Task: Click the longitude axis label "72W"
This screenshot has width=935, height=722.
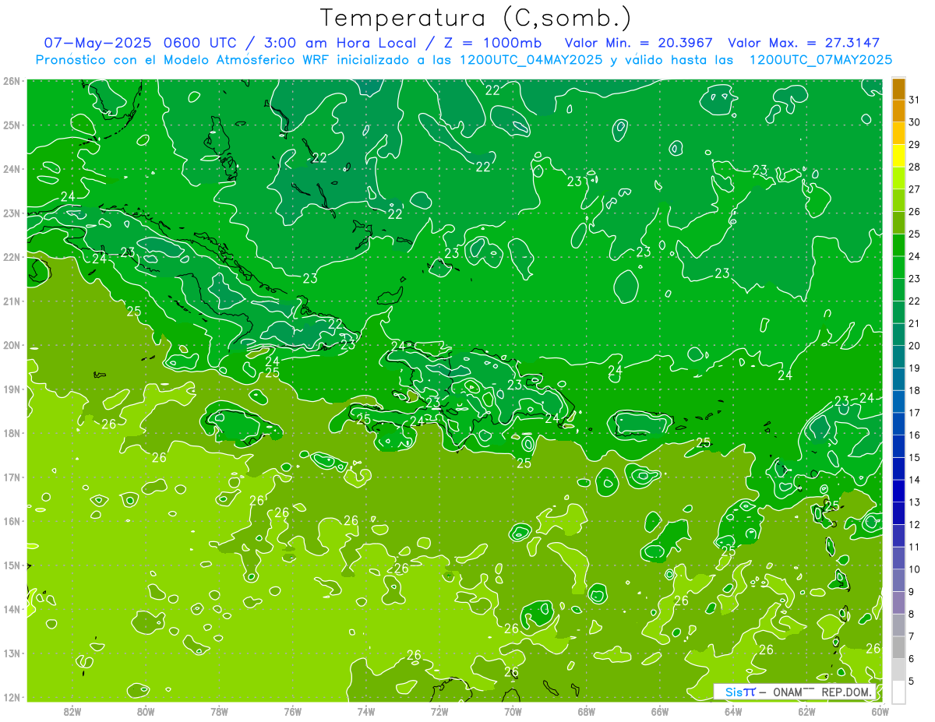Action: click(439, 711)
